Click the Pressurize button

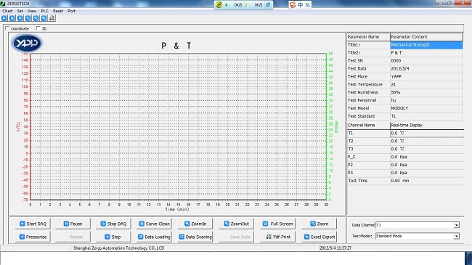[x=33, y=237]
